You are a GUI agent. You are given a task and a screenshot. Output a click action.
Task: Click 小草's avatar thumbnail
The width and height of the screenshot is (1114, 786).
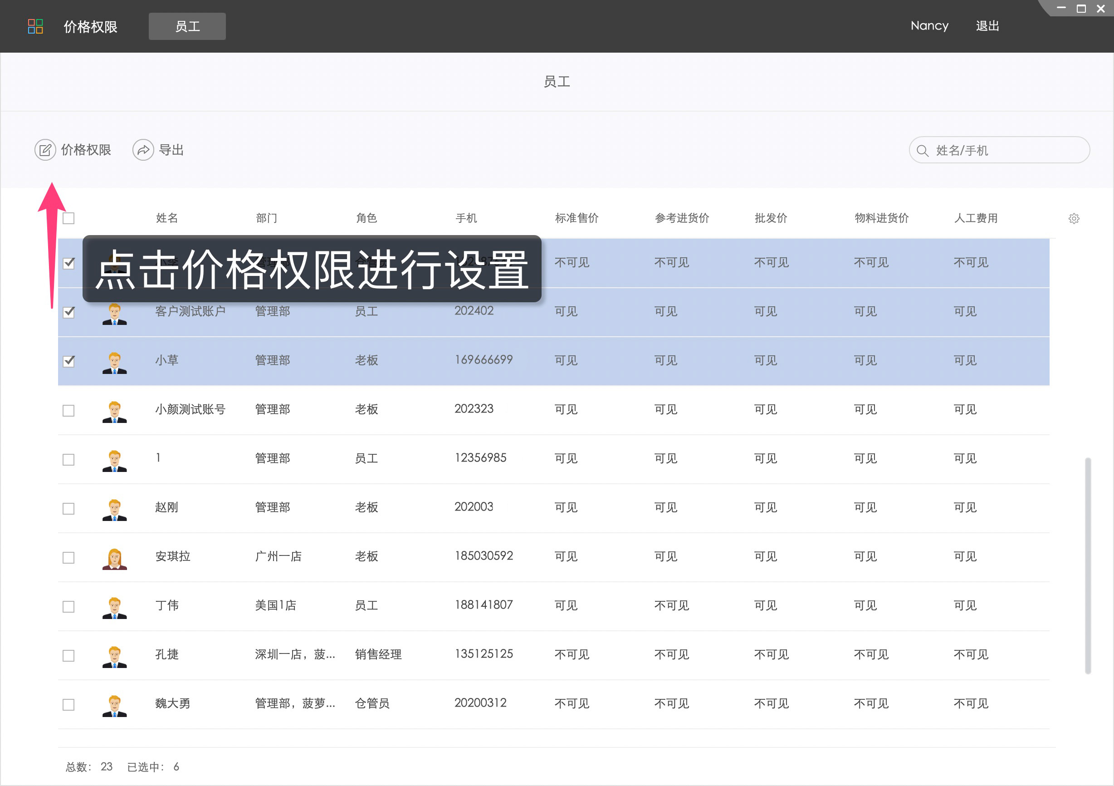114,362
